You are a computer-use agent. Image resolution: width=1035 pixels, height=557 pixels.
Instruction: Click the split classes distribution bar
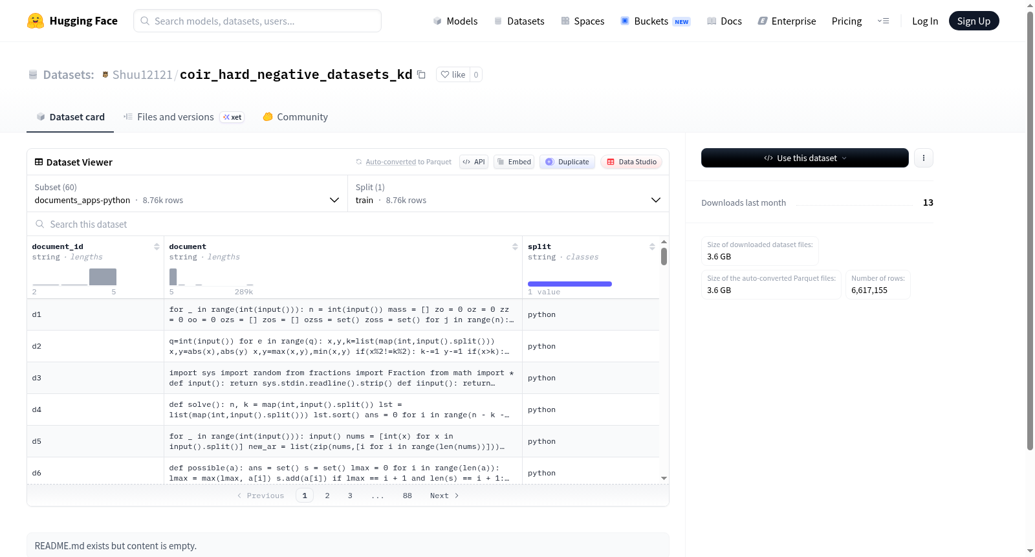pyautogui.click(x=570, y=284)
